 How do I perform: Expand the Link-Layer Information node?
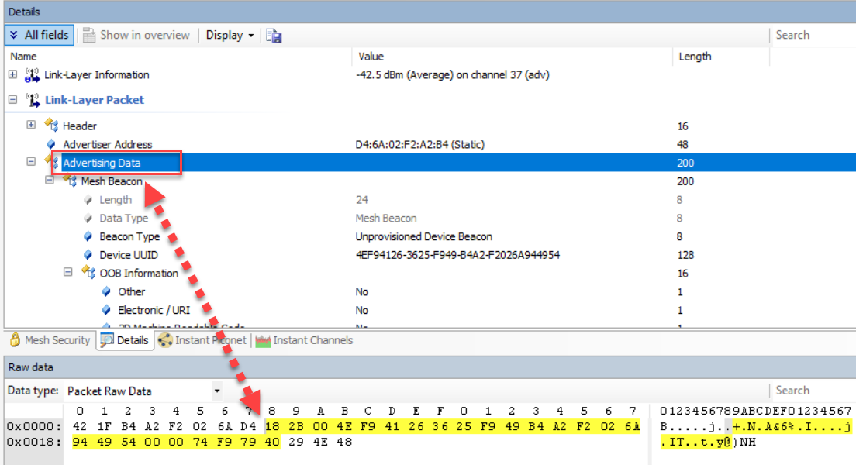(x=12, y=75)
